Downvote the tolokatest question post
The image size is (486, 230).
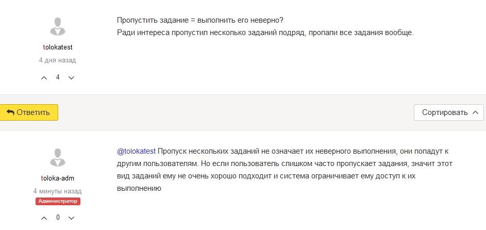click(x=71, y=78)
